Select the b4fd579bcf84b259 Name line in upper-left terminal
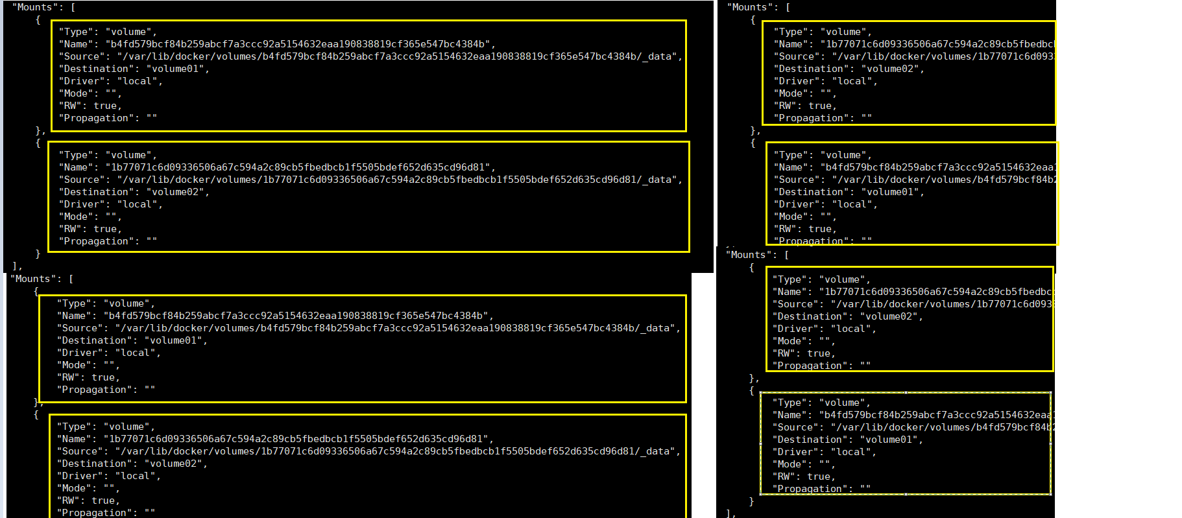The height and width of the screenshot is (518, 1182). point(277,44)
